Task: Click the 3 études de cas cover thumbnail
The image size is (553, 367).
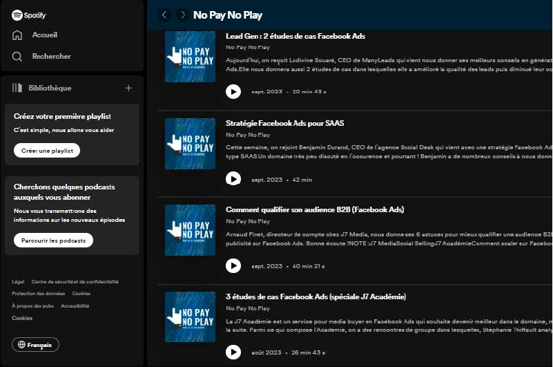Action: (190, 317)
